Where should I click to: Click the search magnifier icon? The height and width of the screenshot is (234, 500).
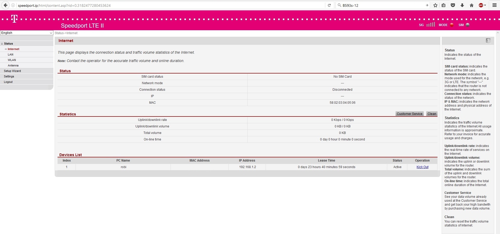click(339, 5)
